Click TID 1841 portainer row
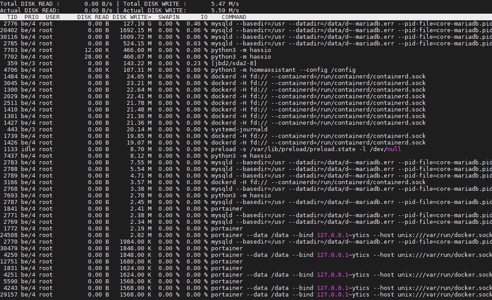The width and height of the screenshot is (492, 300). pos(246,208)
